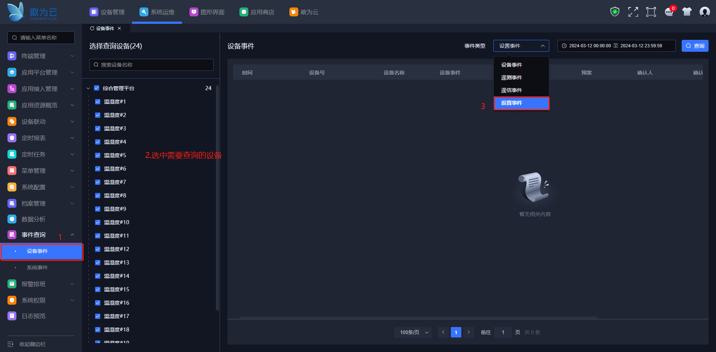This screenshot has width=716, height=352.
Task: Expand the 系统权限 menu chevron
Action: pyautogui.click(x=72, y=300)
